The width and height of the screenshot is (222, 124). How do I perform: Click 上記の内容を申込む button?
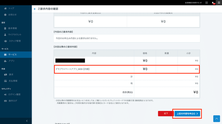point(187,114)
